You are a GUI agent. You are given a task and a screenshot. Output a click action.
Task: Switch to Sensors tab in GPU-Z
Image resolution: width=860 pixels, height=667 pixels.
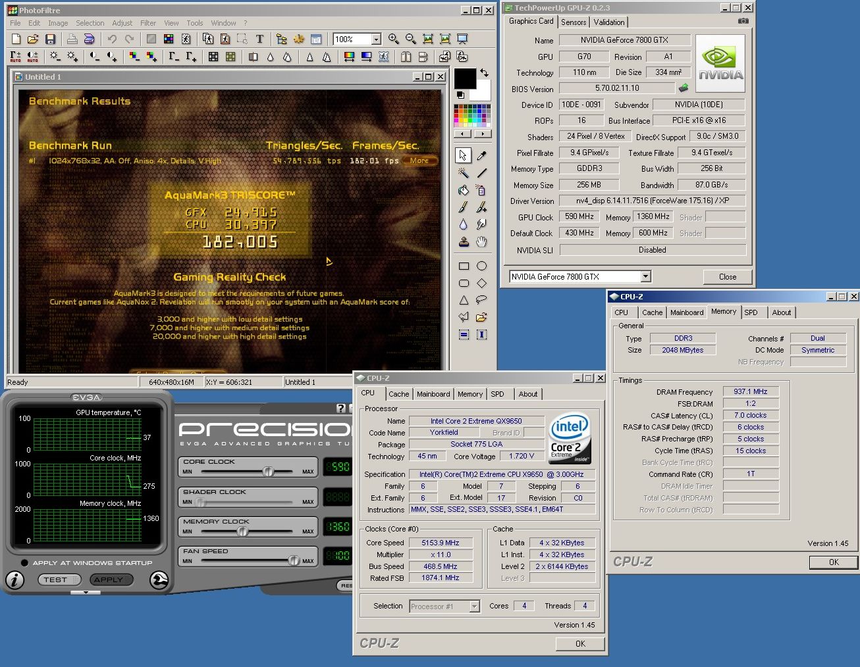574,22
